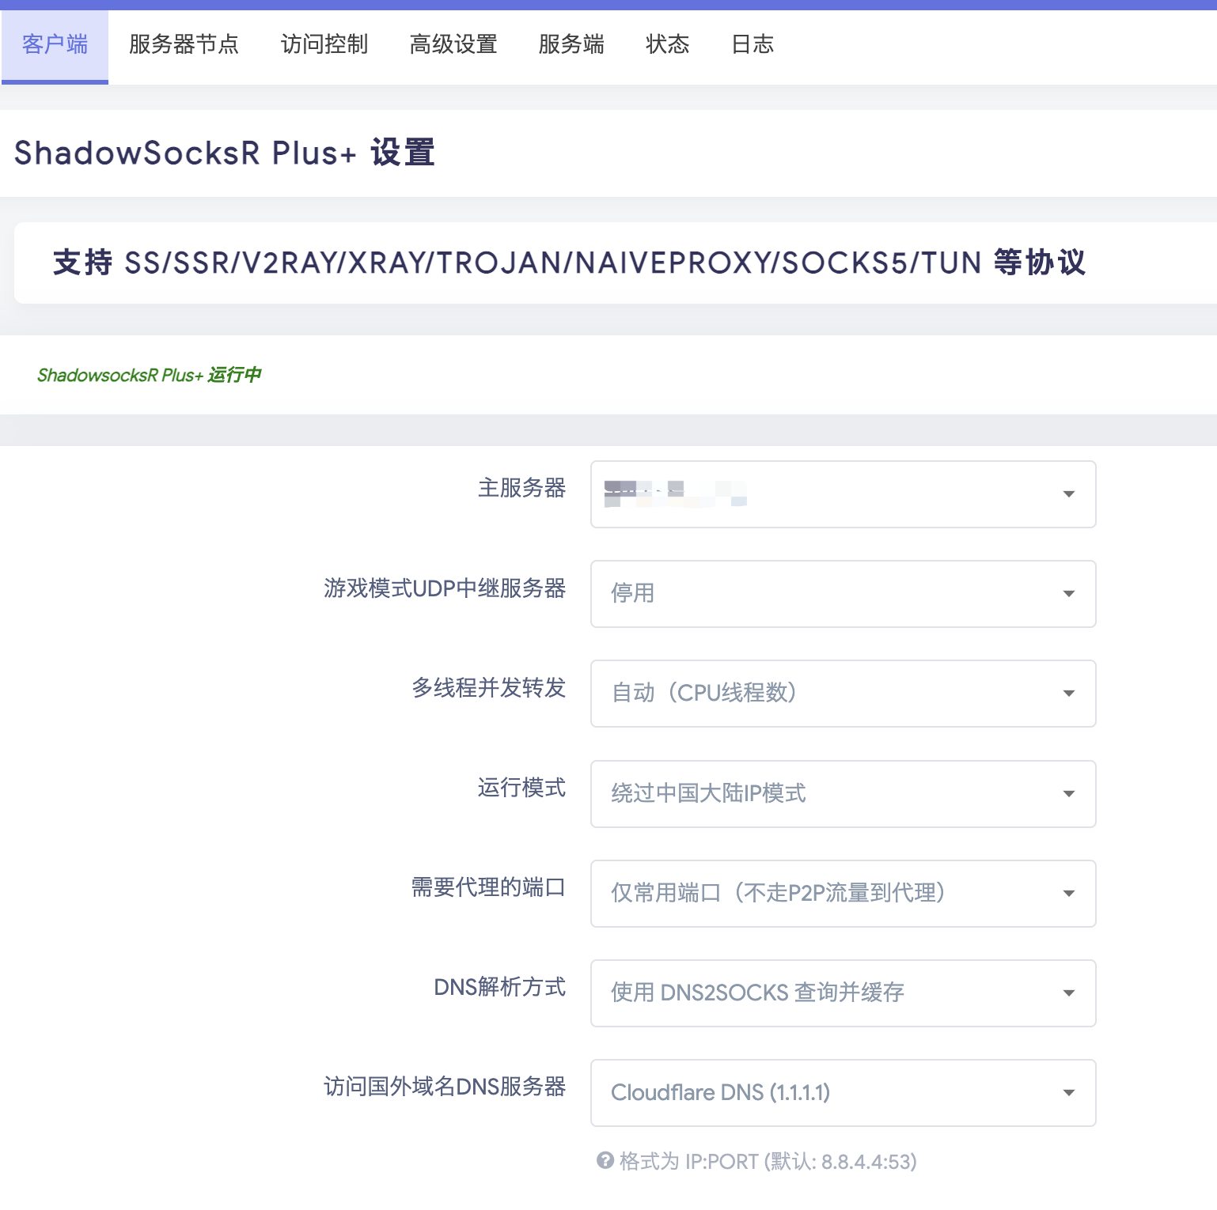Switch to the 客户端 tab
The width and height of the screenshot is (1217, 1210).
(55, 45)
